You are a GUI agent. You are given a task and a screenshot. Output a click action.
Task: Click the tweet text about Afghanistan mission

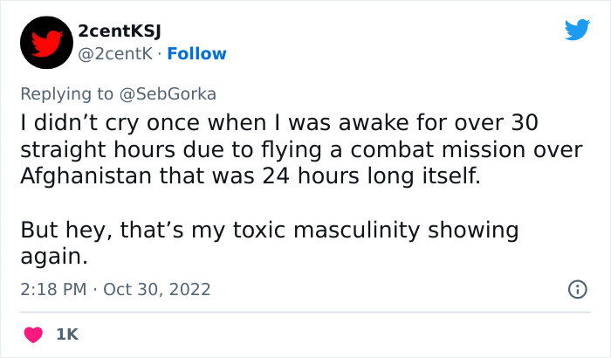click(297, 148)
